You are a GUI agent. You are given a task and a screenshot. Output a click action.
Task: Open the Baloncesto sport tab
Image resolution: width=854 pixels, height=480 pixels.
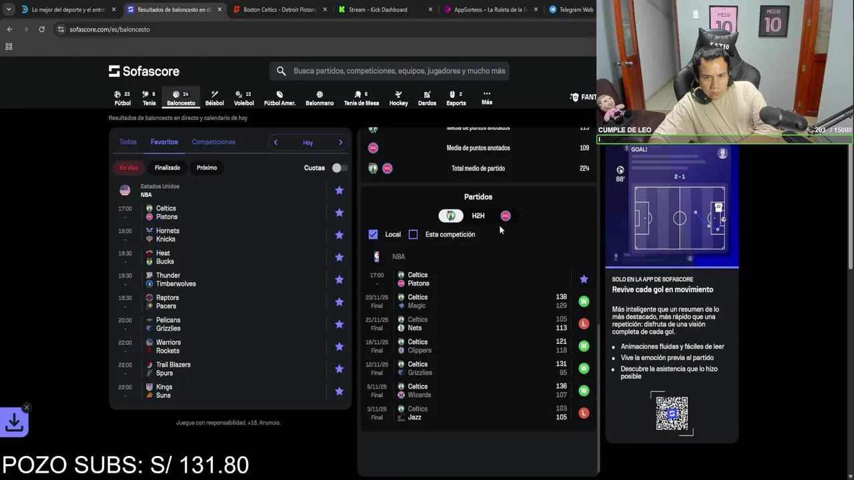[x=181, y=98]
